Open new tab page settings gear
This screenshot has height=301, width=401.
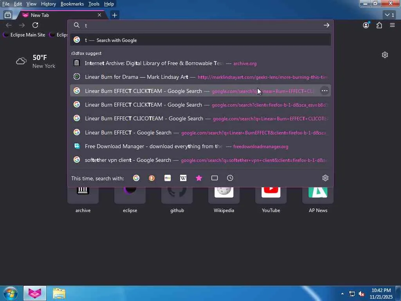pyautogui.click(x=385, y=55)
